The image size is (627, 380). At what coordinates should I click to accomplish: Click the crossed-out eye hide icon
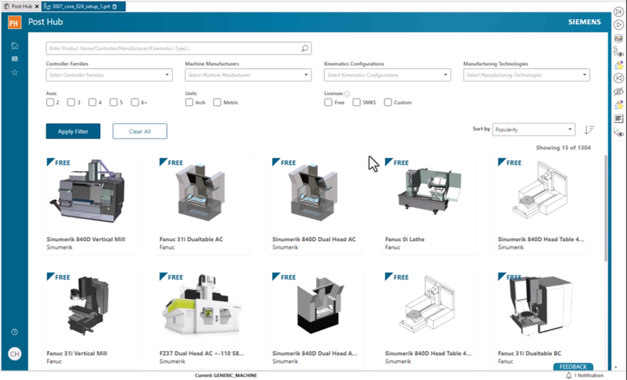(x=618, y=91)
